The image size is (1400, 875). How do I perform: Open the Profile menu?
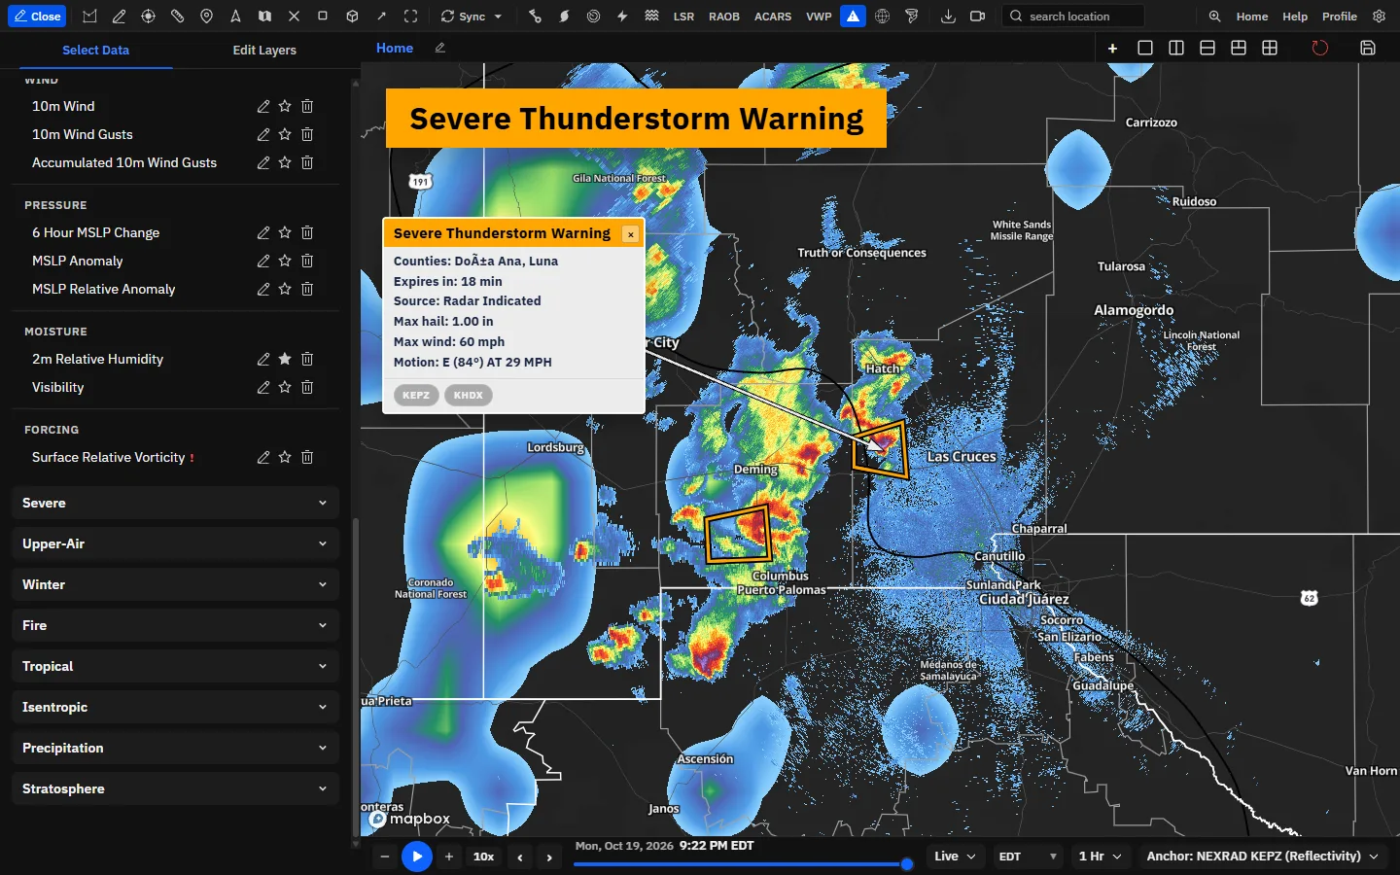coord(1340,17)
